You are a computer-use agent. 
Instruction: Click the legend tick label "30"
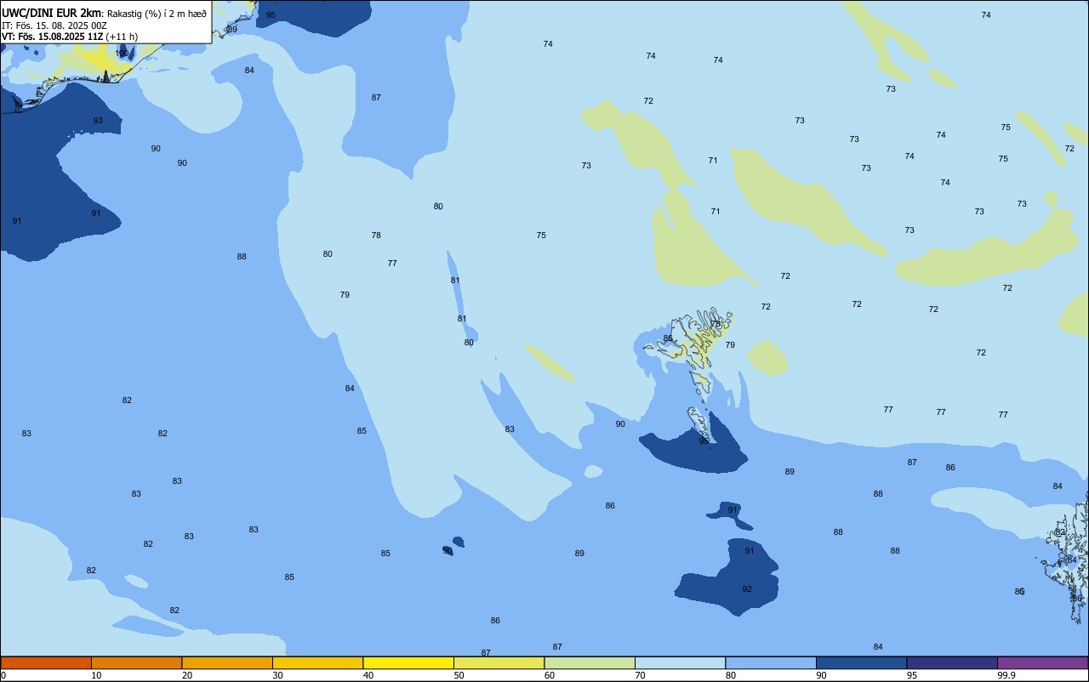tap(277, 675)
